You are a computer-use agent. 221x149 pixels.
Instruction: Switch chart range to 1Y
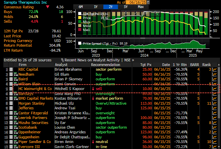coord(96,7)
